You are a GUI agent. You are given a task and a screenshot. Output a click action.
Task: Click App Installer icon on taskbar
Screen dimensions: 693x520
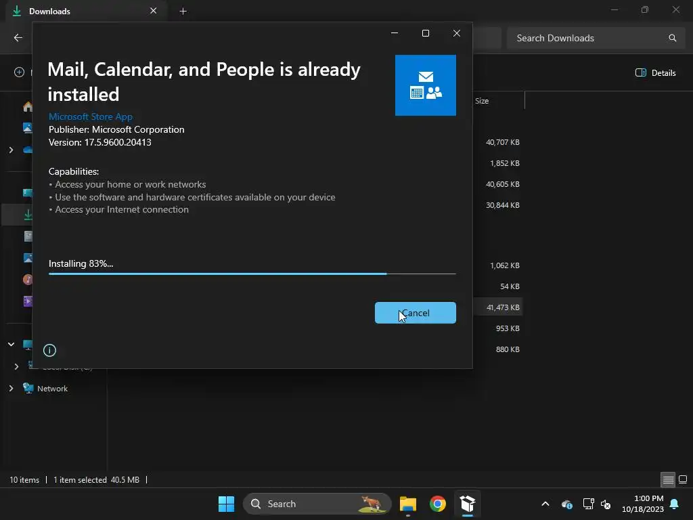[467, 504]
